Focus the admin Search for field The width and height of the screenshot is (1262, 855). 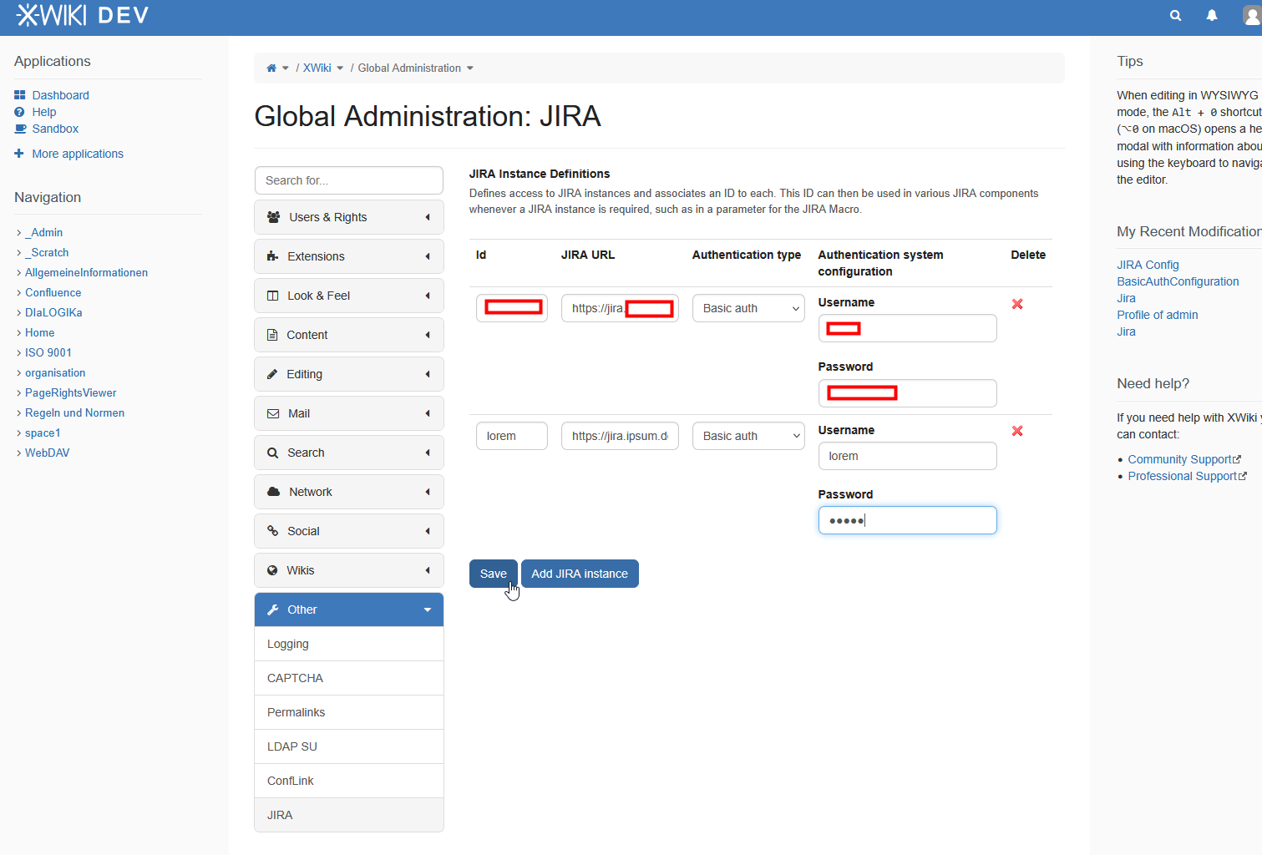(349, 180)
